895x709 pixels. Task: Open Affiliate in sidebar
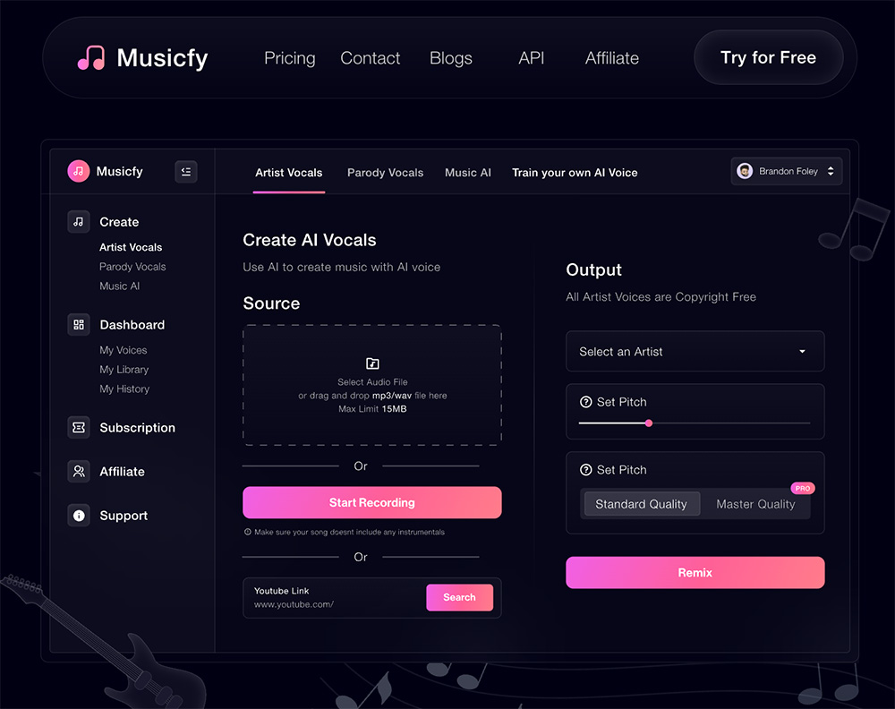[x=122, y=472]
